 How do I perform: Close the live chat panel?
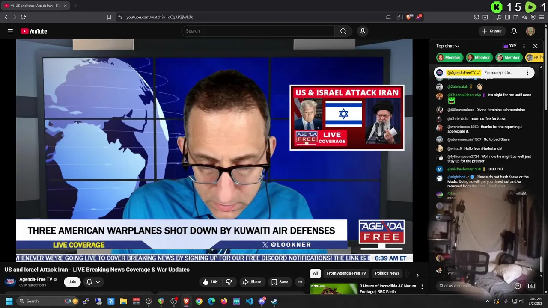(x=535, y=46)
